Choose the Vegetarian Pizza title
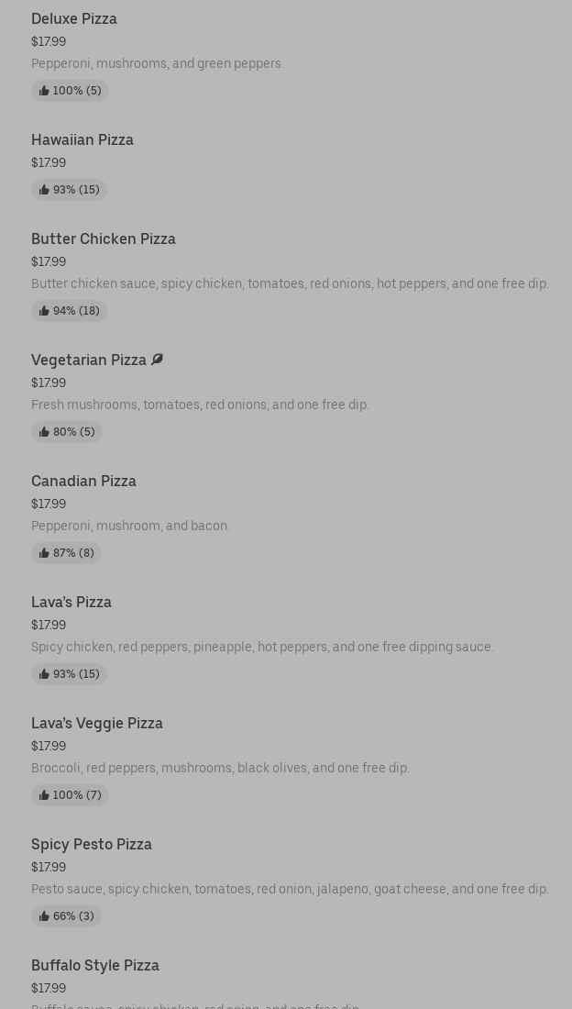 tap(89, 360)
